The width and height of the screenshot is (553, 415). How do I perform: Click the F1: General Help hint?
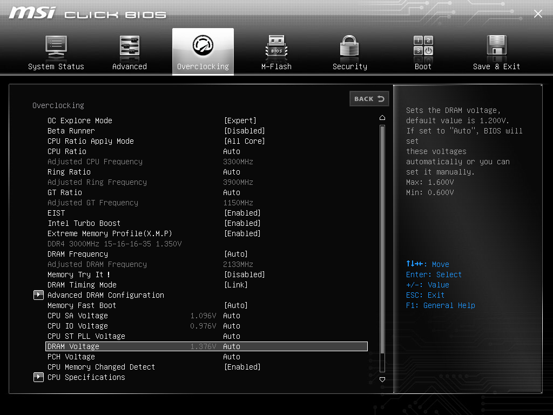[441, 306]
